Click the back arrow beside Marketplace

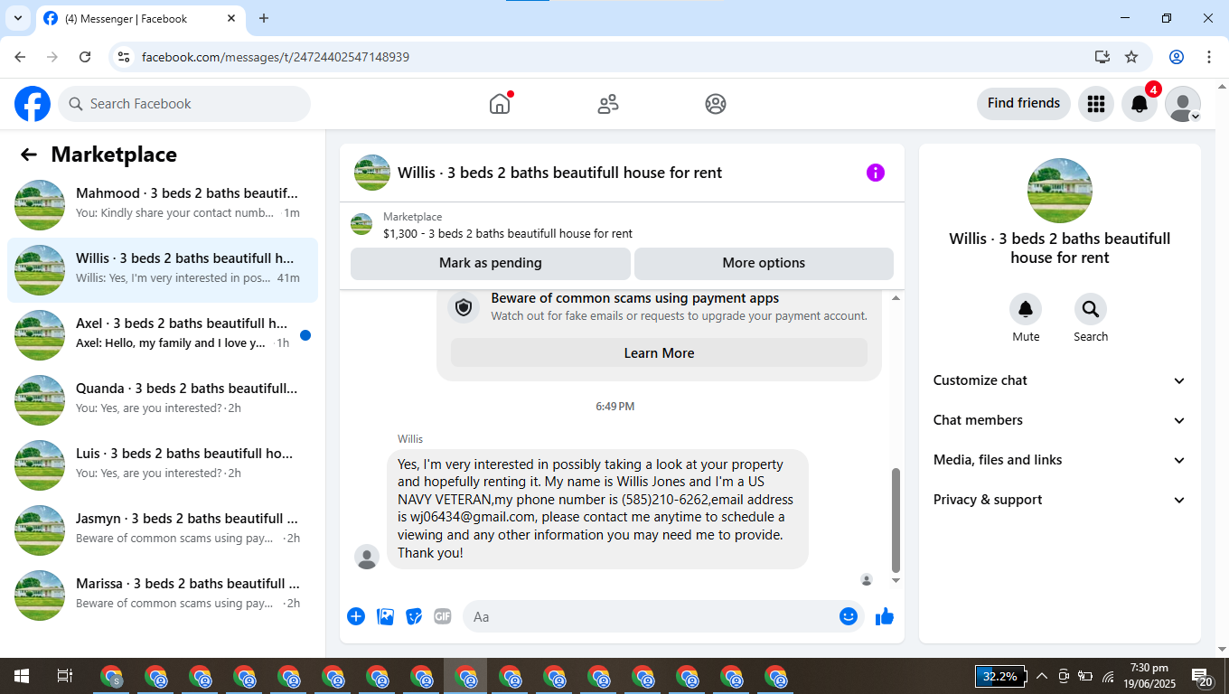tap(29, 155)
